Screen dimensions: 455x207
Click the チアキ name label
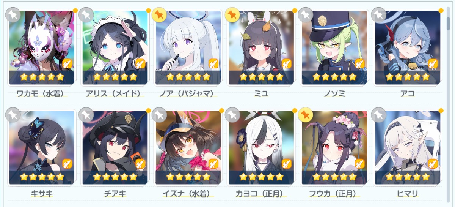pyautogui.click(x=115, y=194)
